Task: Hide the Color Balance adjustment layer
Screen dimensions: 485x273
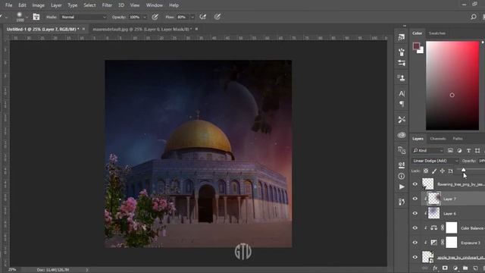Action: click(x=415, y=227)
